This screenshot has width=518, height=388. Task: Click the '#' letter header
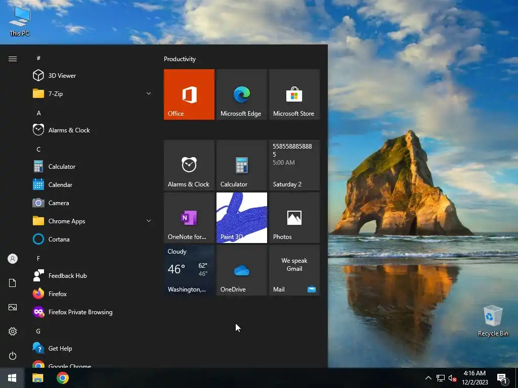[x=38, y=58]
